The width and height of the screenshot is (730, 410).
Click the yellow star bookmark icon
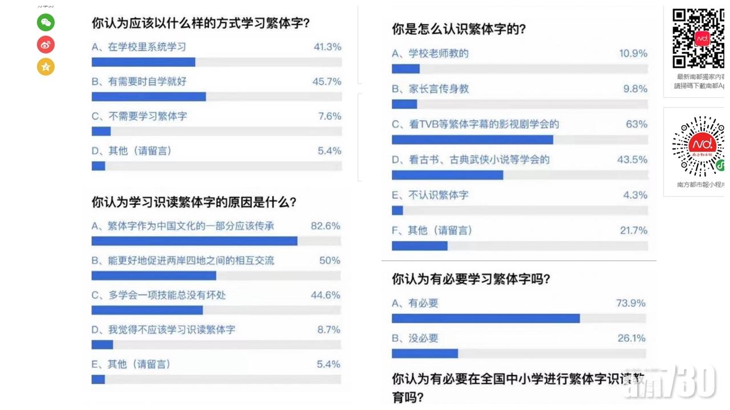pos(46,67)
